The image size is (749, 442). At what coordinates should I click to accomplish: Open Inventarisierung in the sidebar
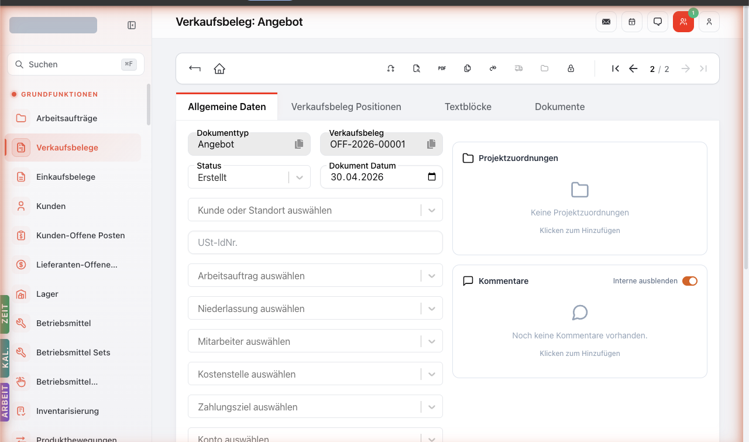pyautogui.click(x=73, y=411)
